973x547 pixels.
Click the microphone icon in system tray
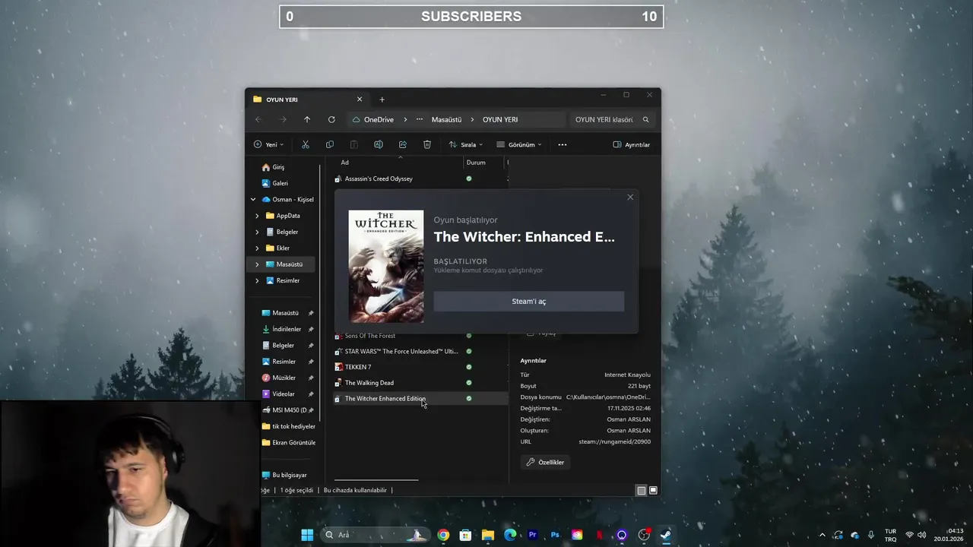tap(871, 535)
